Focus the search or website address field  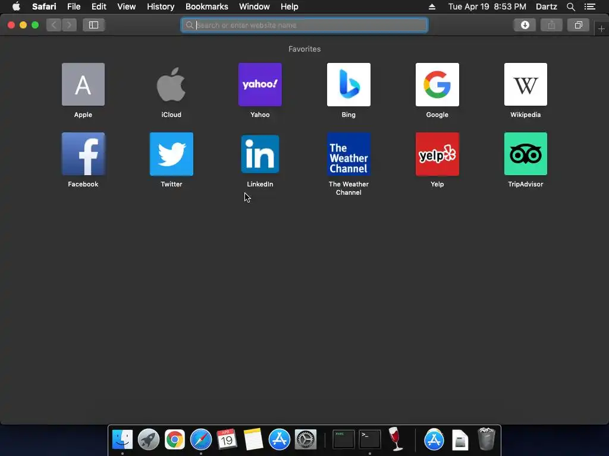click(x=304, y=25)
